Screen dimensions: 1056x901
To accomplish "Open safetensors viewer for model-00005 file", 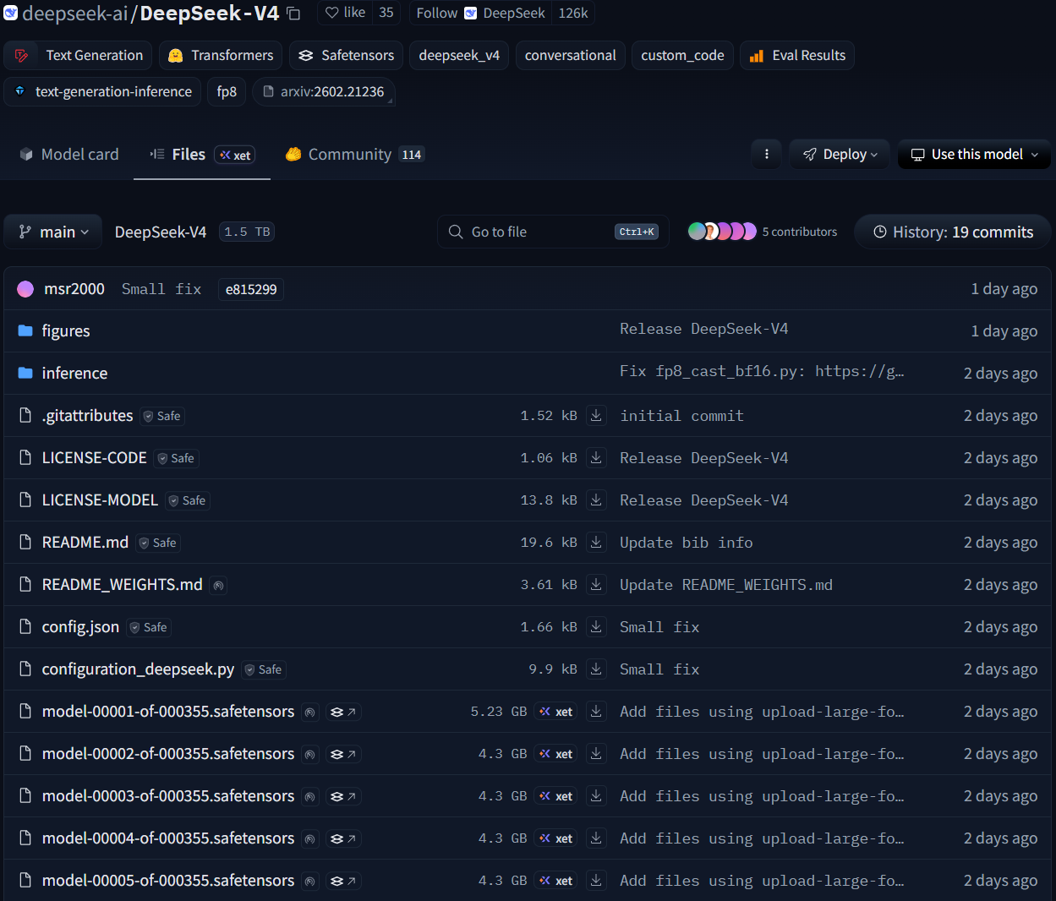I will tap(342, 881).
